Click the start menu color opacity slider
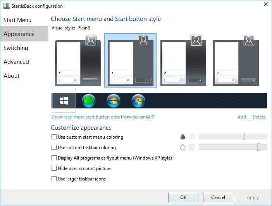 coord(232,136)
